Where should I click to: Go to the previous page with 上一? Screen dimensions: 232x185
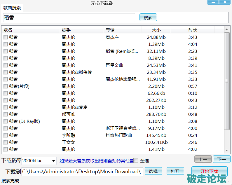[x=203, y=159]
